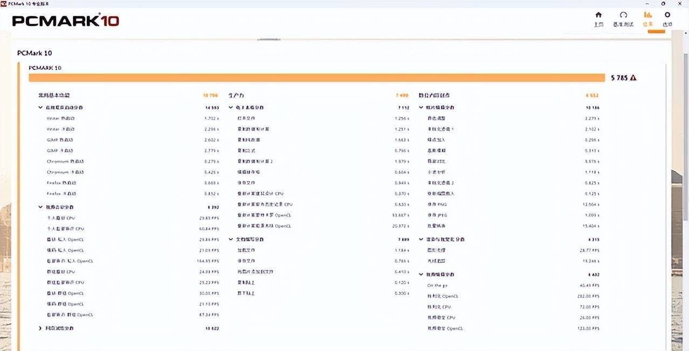Expand the Web Browsing score section chevron
This screenshot has width=689, height=351.
40,328
